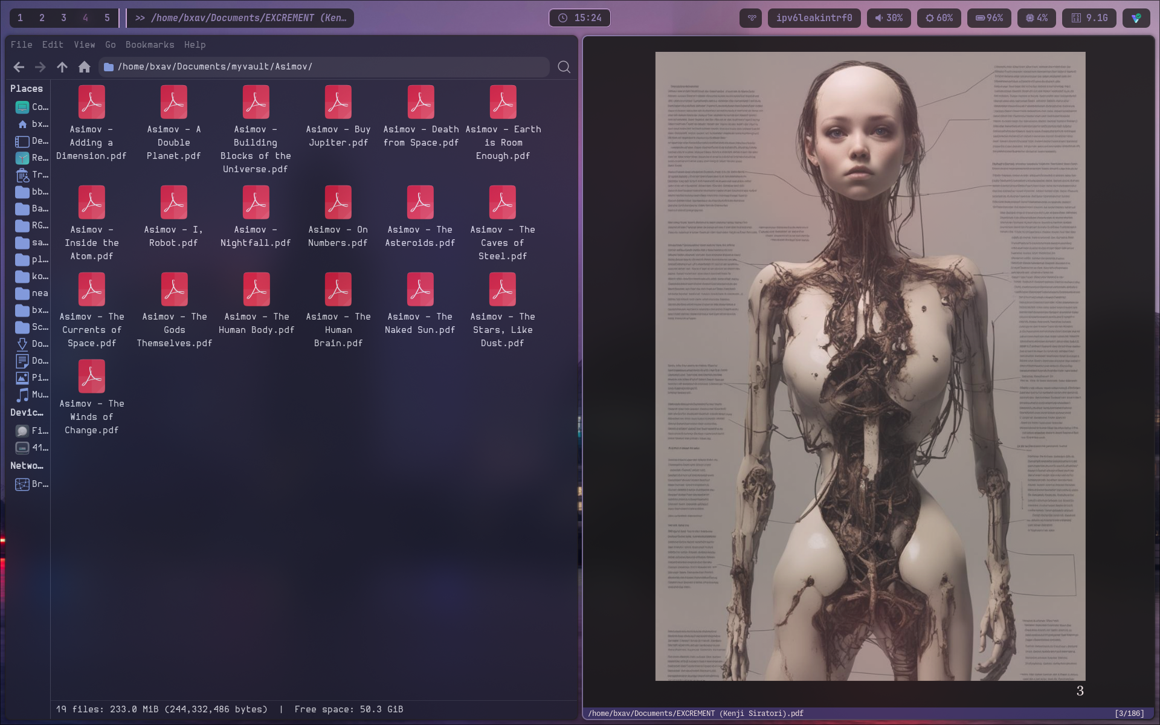The width and height of the screenshot is (1160, 725).
Task: Browse Network from the sidebar
Action: pyautogui.click(x=31, y=484)
